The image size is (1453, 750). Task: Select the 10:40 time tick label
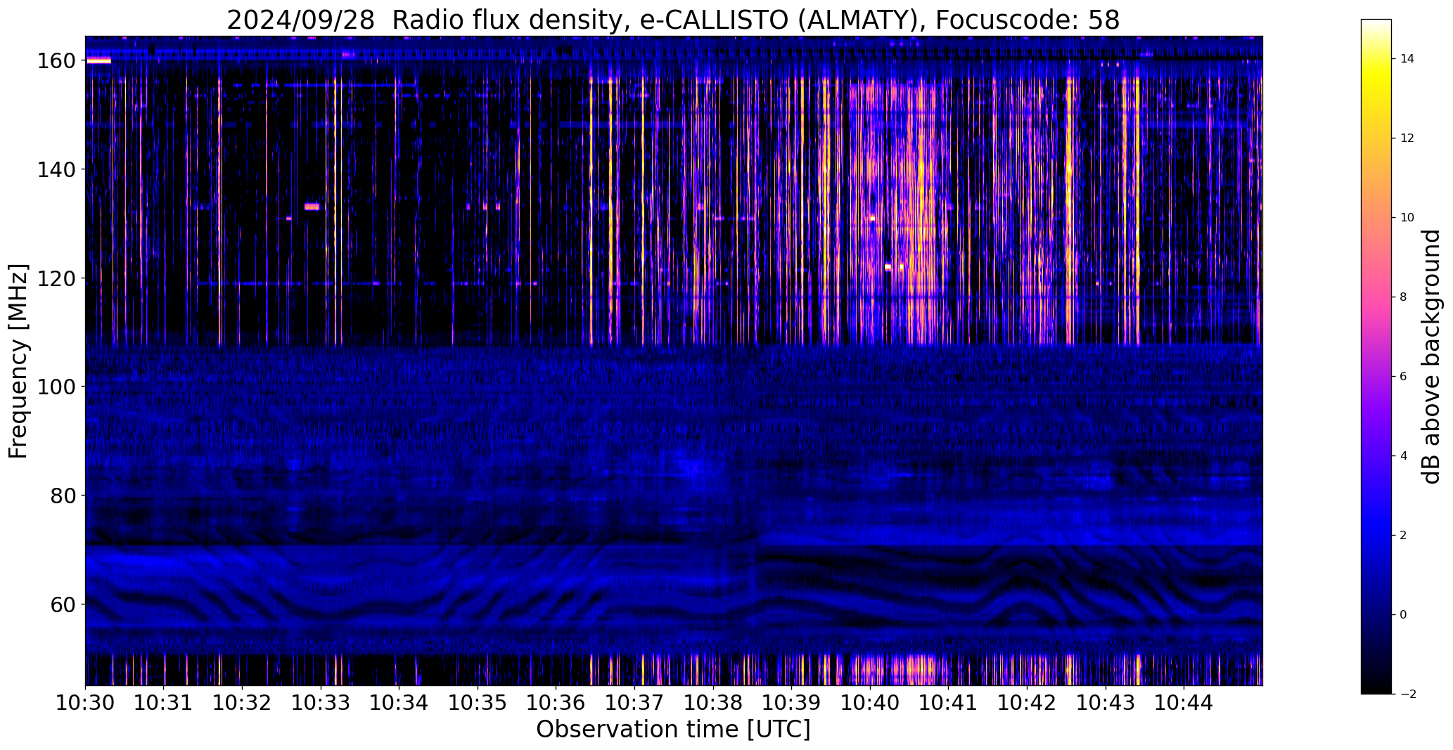[x=871, y=703]
